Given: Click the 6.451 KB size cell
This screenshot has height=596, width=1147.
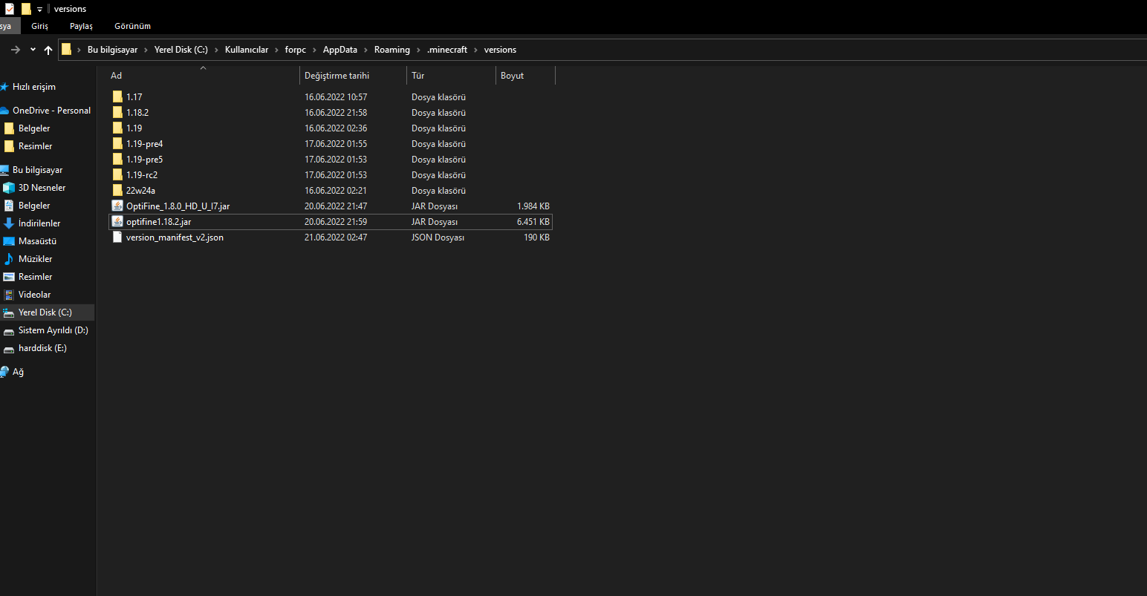Looking at the screenshot, I should [x=533, y=222].
